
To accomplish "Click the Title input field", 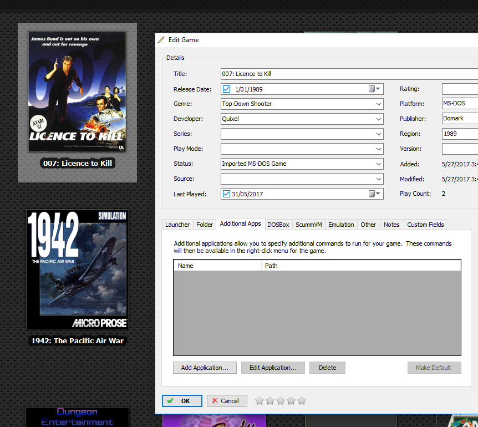I will click(x=349, y=74).
